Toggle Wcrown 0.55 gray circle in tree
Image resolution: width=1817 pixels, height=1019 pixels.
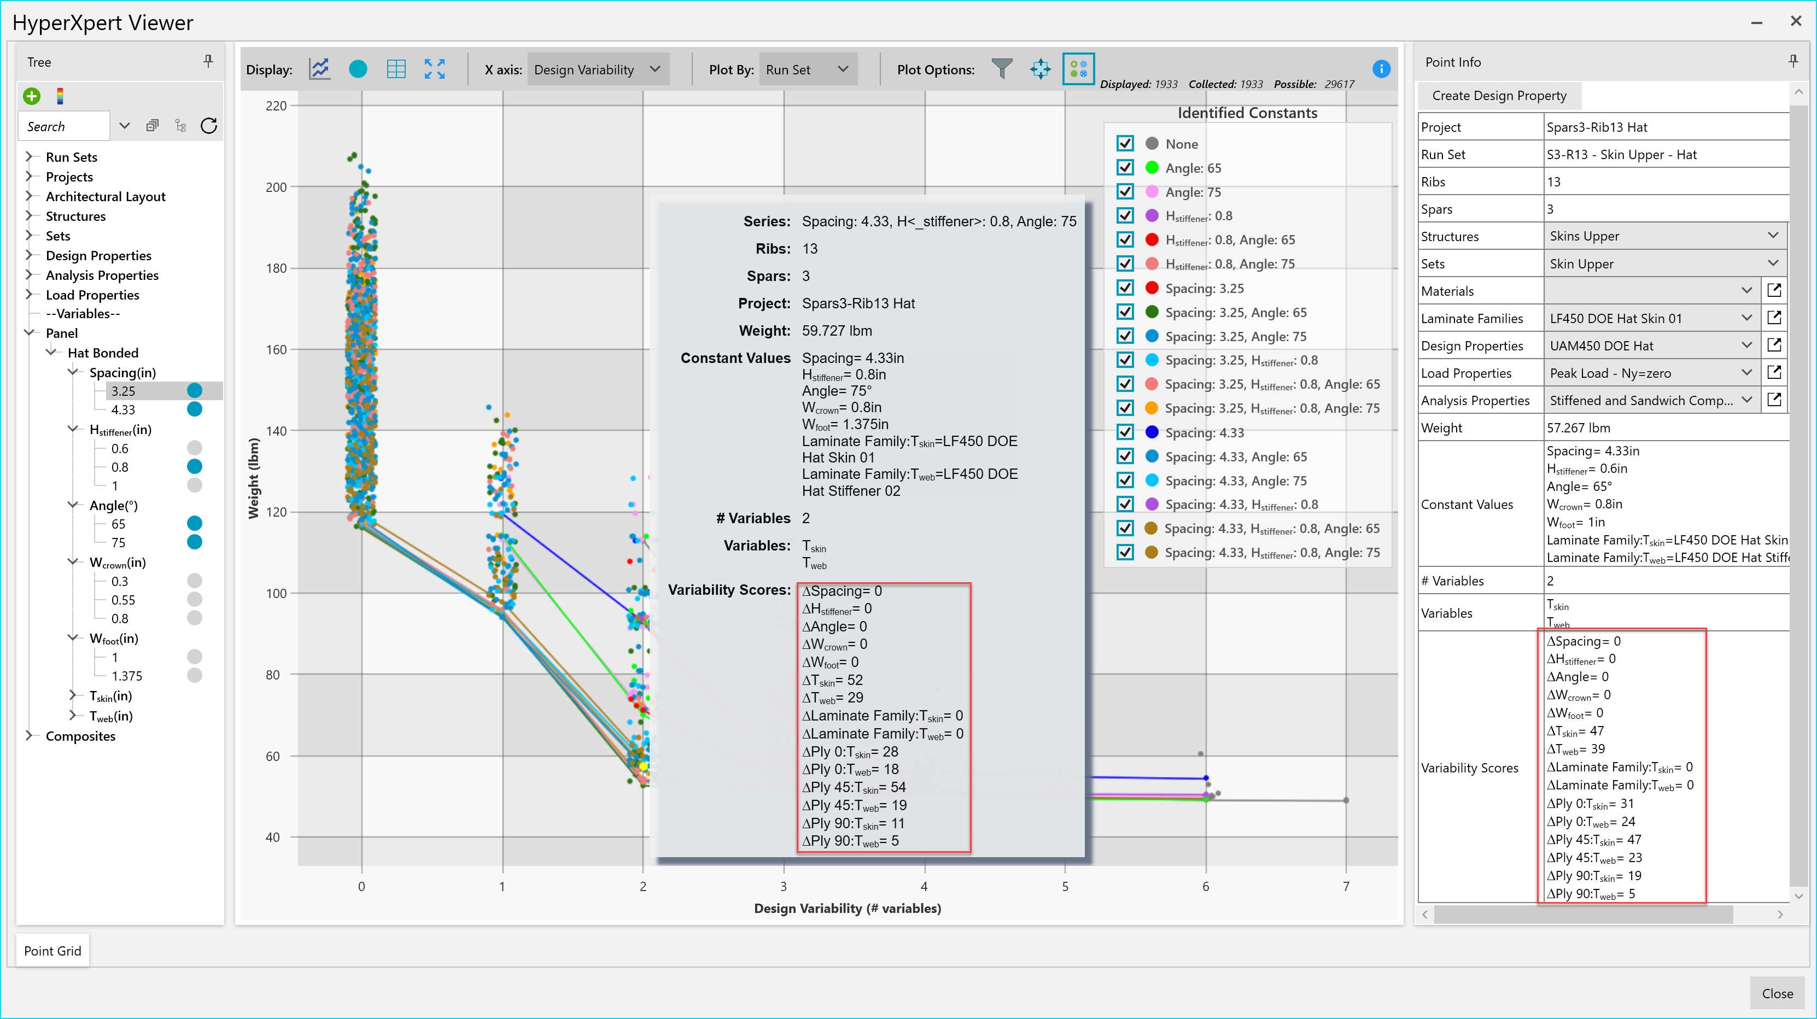(x=195, y=599)
